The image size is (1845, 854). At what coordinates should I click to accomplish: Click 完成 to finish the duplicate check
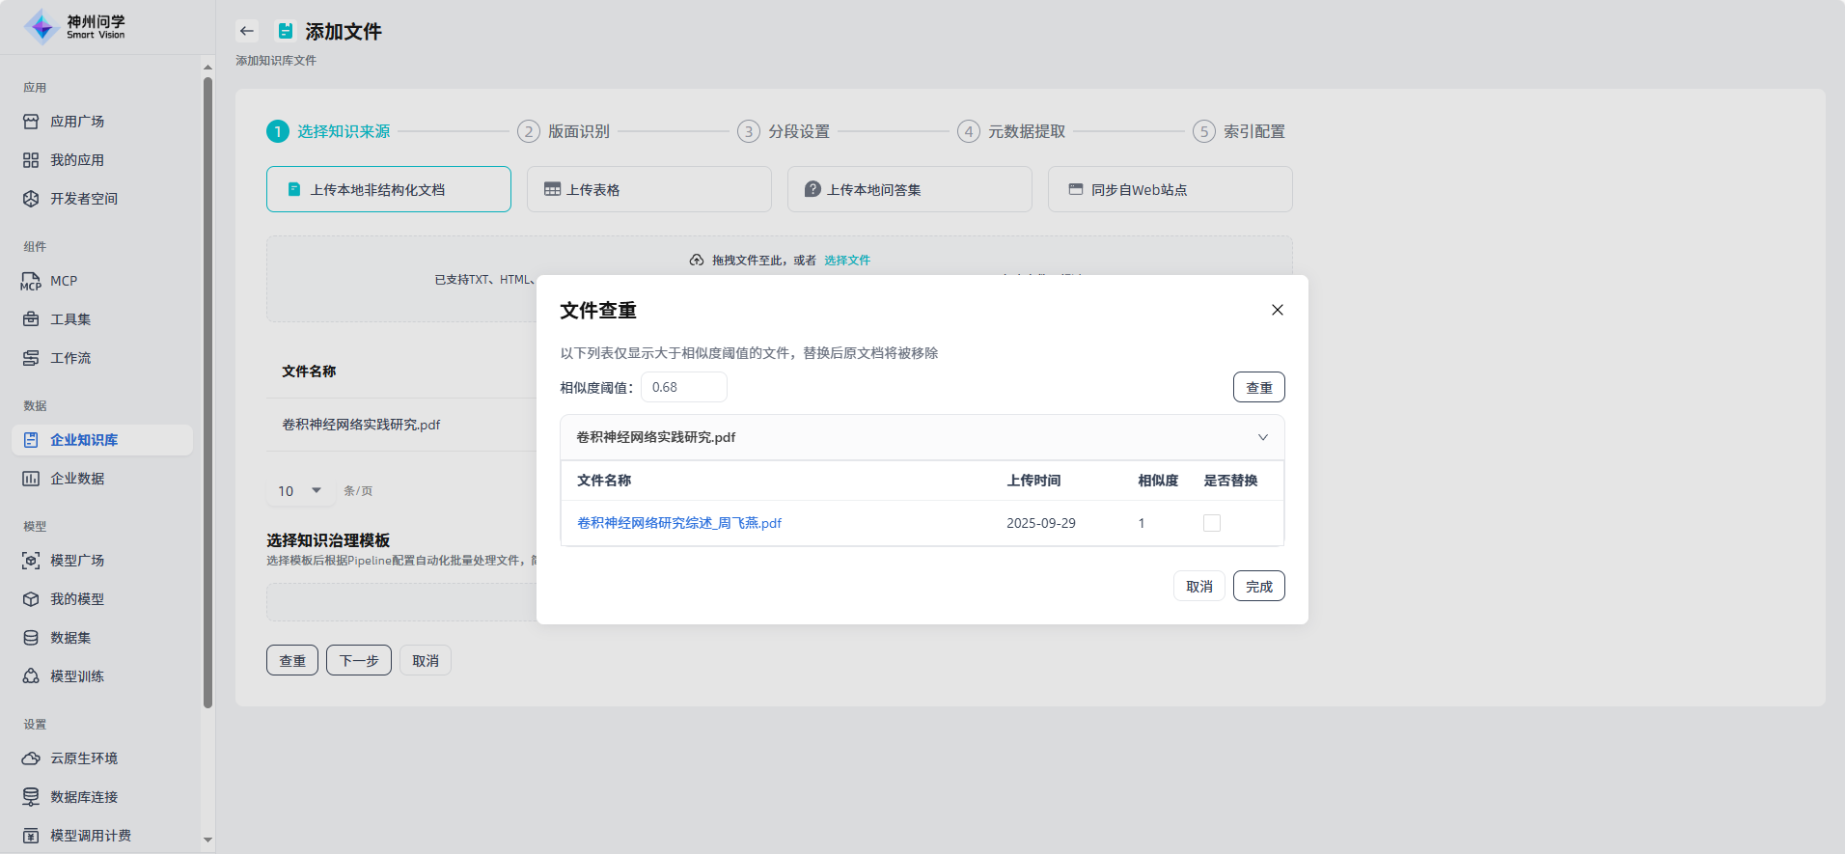point(1258,586)
